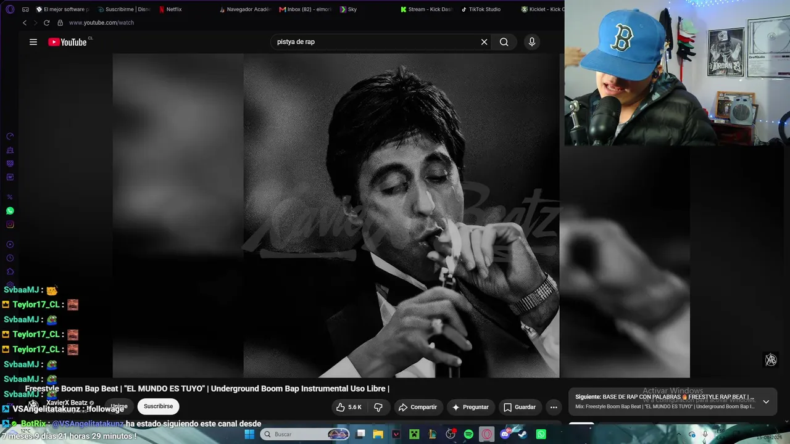Reload the page with the refresh icon
790x444 pixels.
click(46, 23)
